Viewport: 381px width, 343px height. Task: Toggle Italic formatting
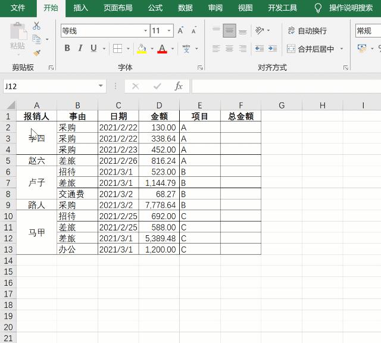[x=80, y=48]
